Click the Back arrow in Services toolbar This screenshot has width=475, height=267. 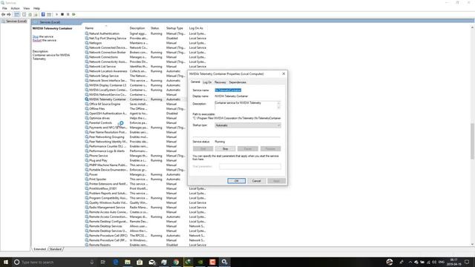click(3, 15)
